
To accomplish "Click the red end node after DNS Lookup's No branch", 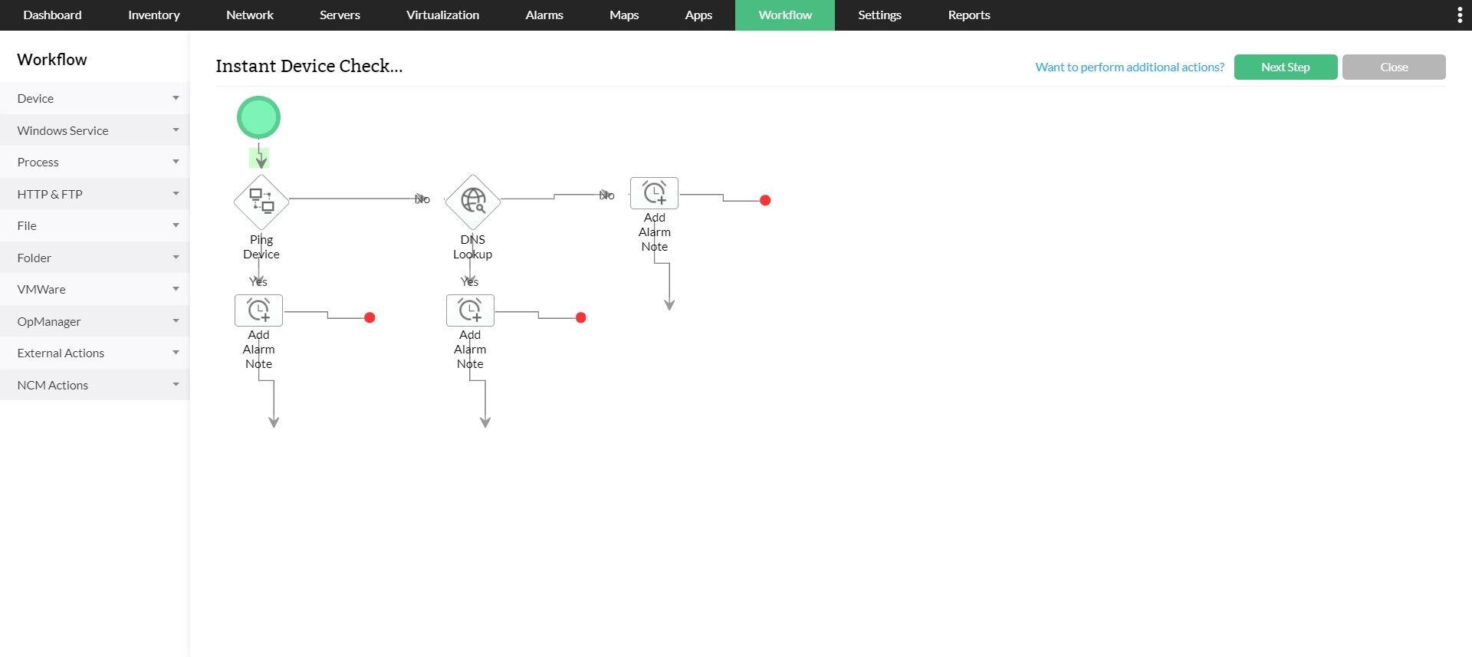I will [765, 200].
